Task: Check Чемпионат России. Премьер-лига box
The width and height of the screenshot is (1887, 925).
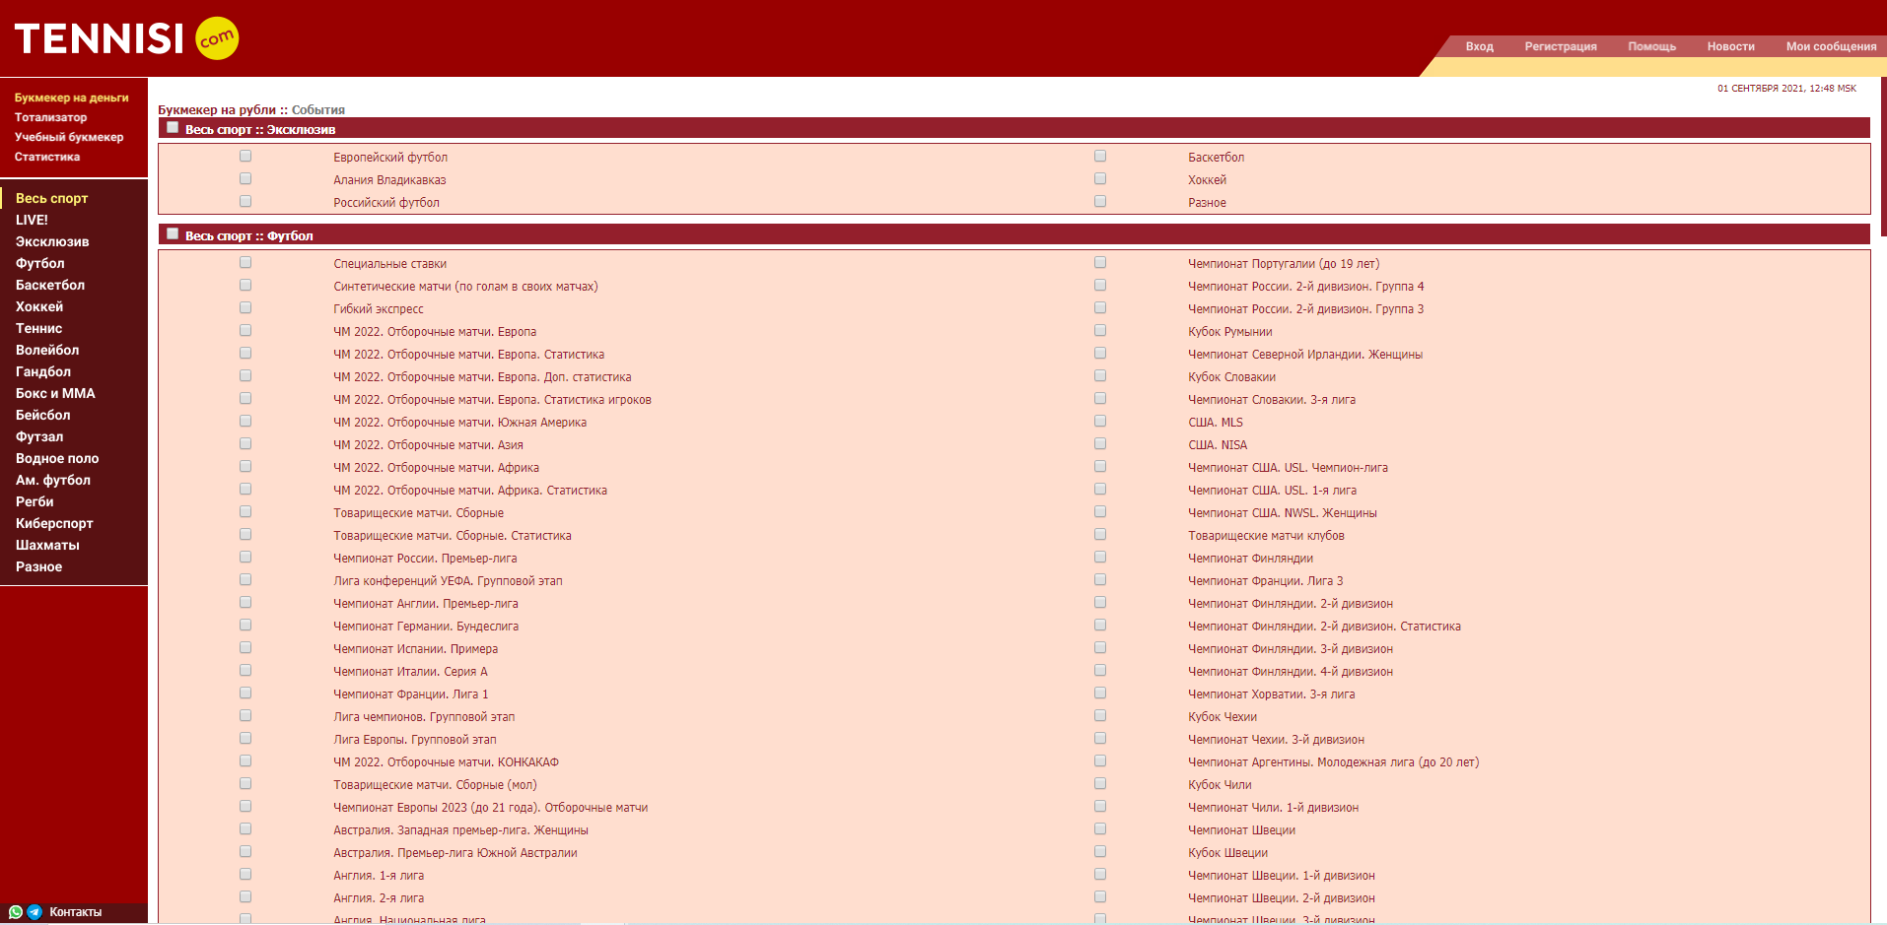Action: click(x=245, y=557)
